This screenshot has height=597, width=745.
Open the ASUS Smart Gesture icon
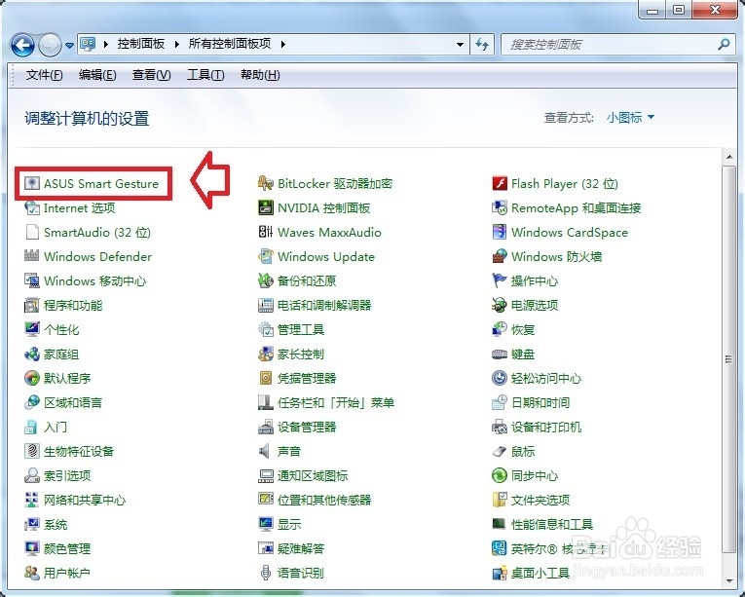(x=32, y=183)
